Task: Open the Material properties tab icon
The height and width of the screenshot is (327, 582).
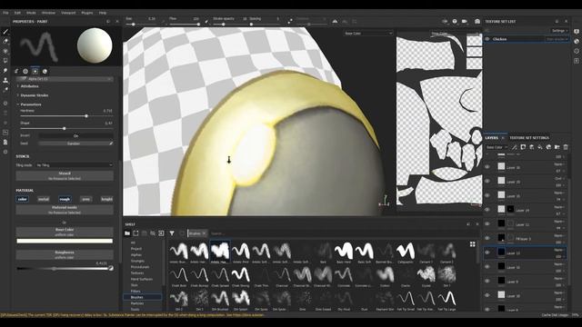Action: [45, 71]
